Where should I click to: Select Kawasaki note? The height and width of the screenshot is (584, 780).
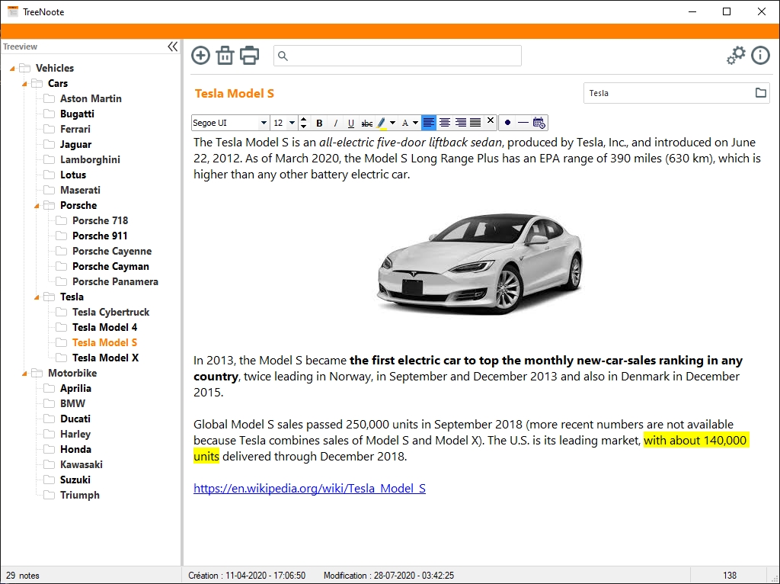point(81,464)
